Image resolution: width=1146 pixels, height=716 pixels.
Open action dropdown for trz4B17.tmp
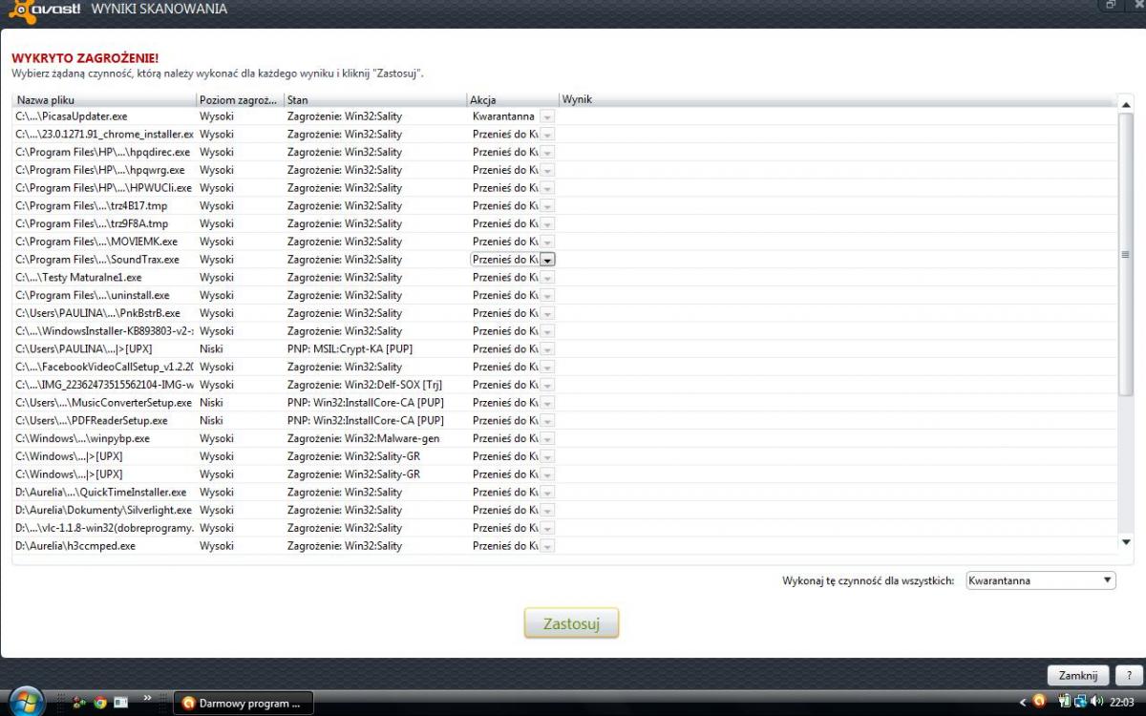pyautogui.click(x=547, y=206)
